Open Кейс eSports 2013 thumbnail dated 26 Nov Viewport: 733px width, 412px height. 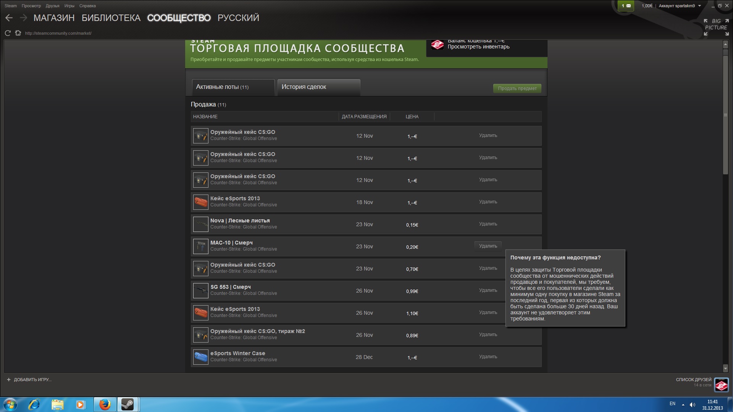click(x=200, y=313)
